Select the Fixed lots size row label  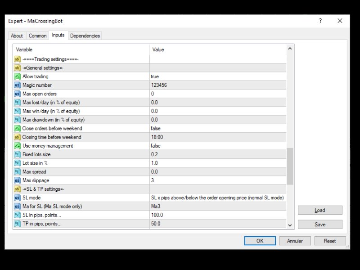coord(36,154)
